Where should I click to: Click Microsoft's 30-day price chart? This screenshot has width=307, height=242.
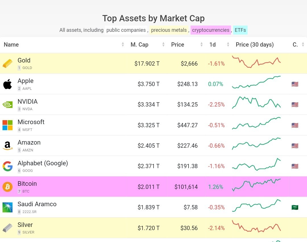click(x=256, y=123)
